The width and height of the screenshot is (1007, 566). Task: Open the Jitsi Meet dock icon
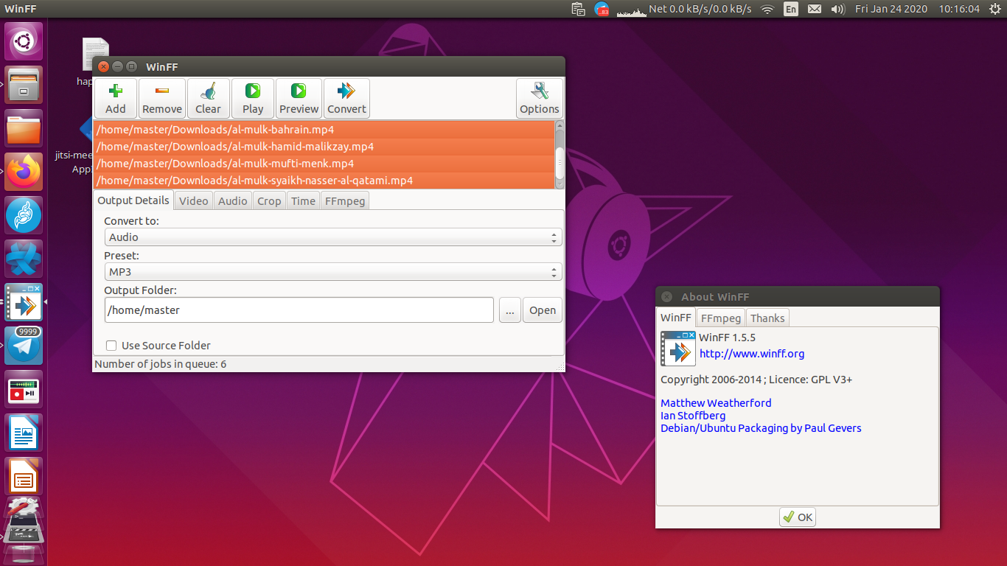click(x=24, y=215)
